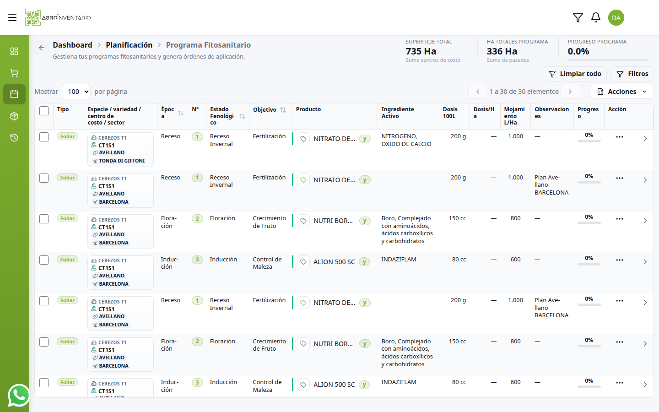Expand the first row chevron
The height and width of the screenshot is (412, 659).
645,139
